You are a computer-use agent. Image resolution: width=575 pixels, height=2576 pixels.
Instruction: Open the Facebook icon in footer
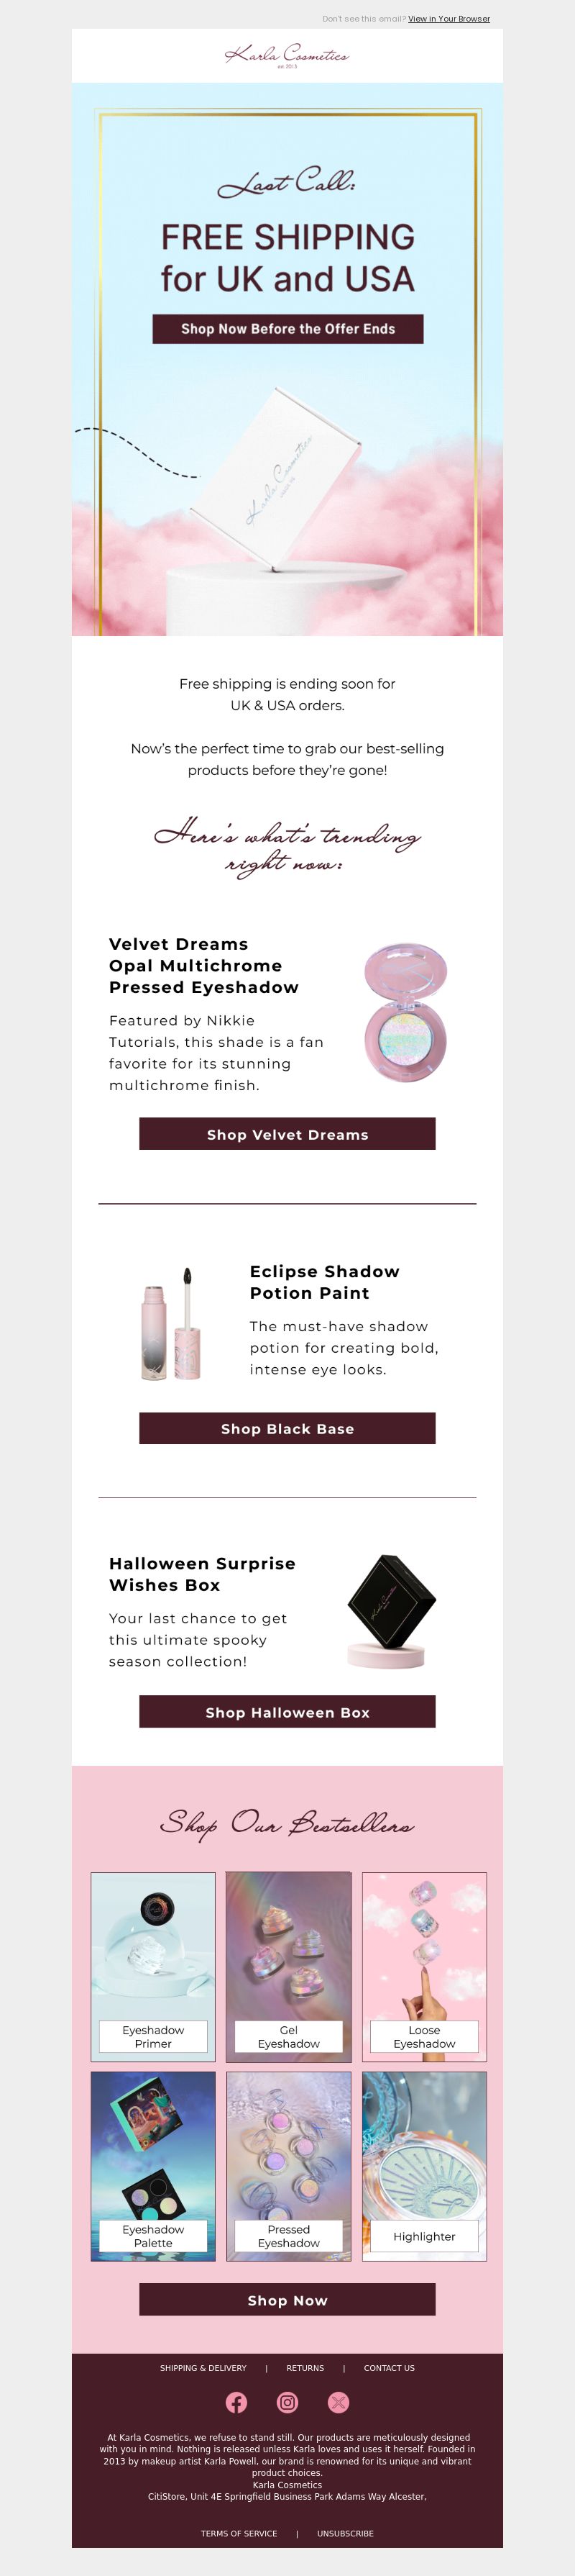[236, 2402]
